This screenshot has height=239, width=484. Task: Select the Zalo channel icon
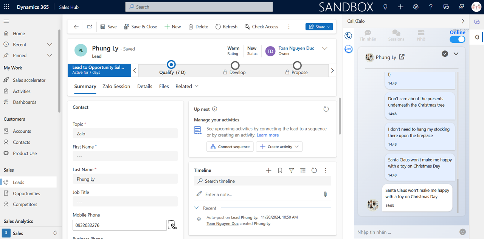349,49
